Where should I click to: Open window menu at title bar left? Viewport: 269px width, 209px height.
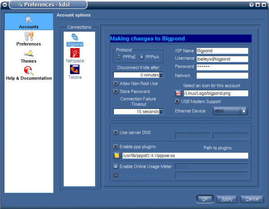[5, 4]
